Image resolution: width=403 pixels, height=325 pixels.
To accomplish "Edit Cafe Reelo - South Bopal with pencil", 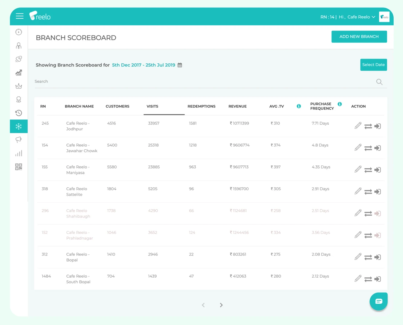I will click(x=358, y=279).
